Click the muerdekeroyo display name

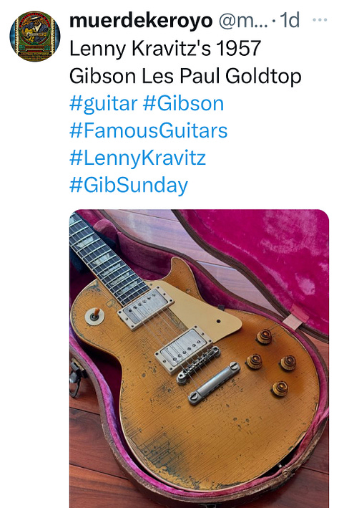point(141,20)
